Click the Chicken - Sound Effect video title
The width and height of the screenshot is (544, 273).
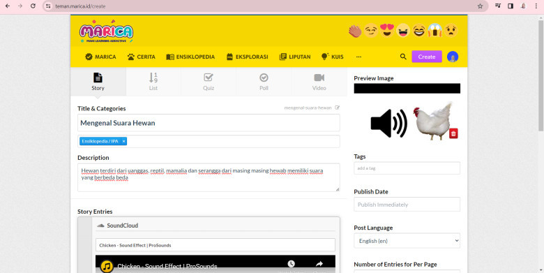coord(167,267)
